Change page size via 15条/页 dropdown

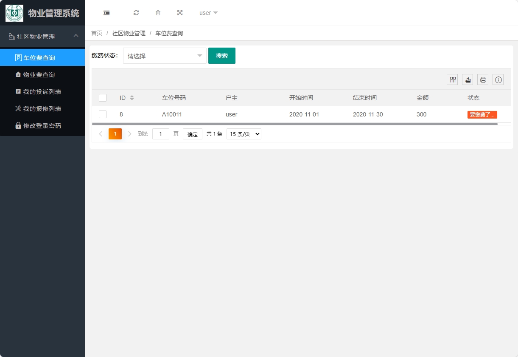[244, 133]
